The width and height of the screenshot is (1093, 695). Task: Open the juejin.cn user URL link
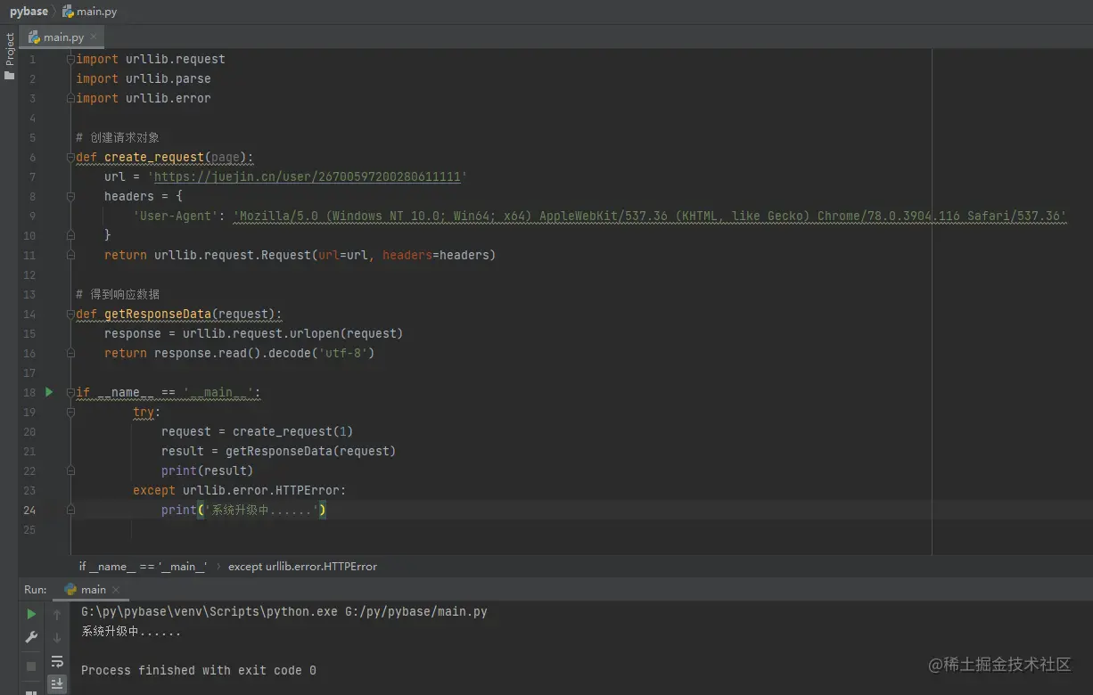[x=308, y=176]
